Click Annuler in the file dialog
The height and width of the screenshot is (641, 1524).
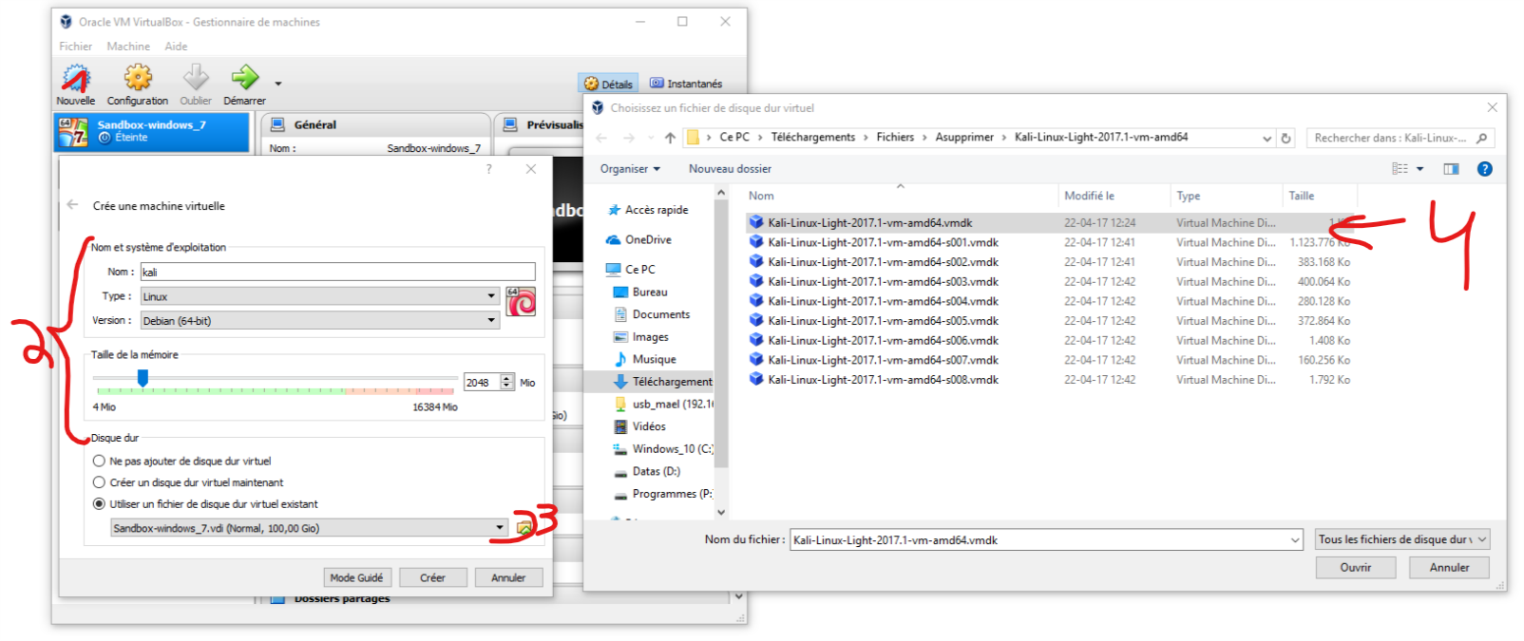coord(1450,567)
